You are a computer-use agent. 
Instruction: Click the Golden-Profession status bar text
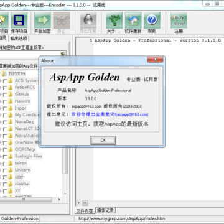[x=20, y=218]
